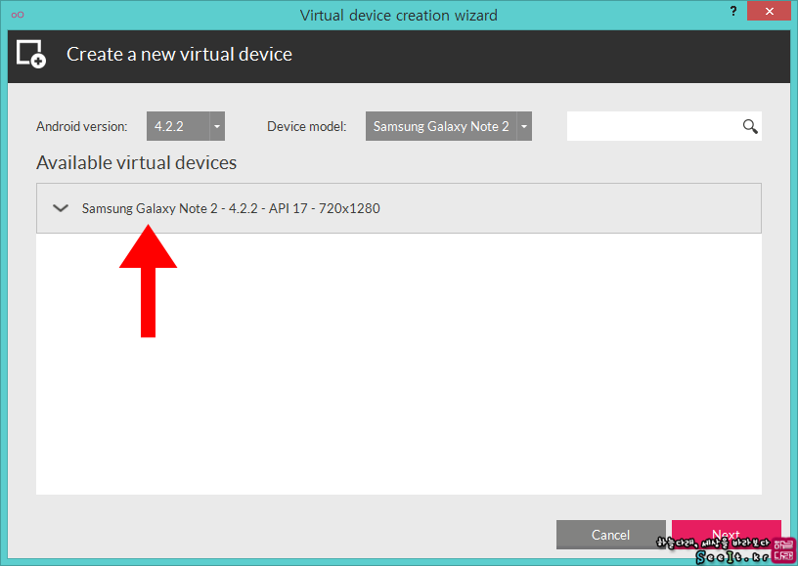The height and width of the screenshot is (566, 798).
Task: Open help via the question mark icon
Action: coord(733,11)
